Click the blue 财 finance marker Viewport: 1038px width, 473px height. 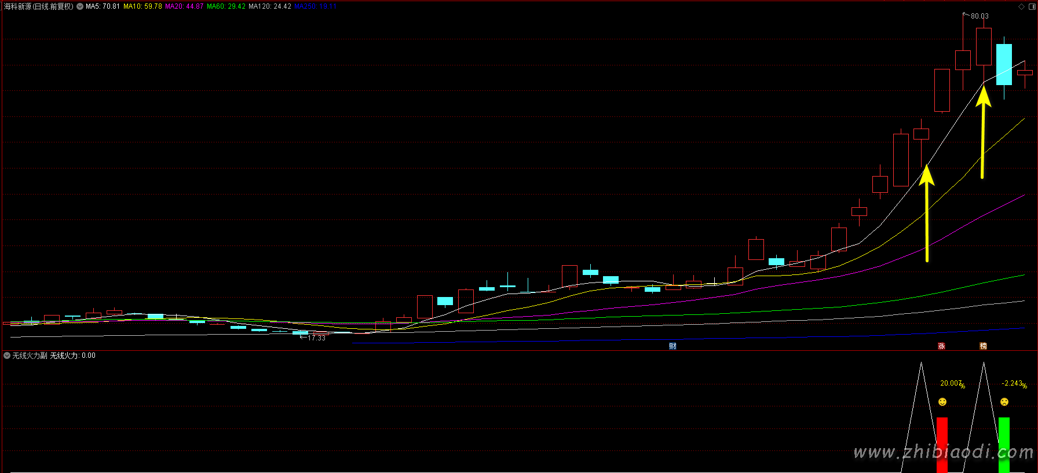pos(672,346)
